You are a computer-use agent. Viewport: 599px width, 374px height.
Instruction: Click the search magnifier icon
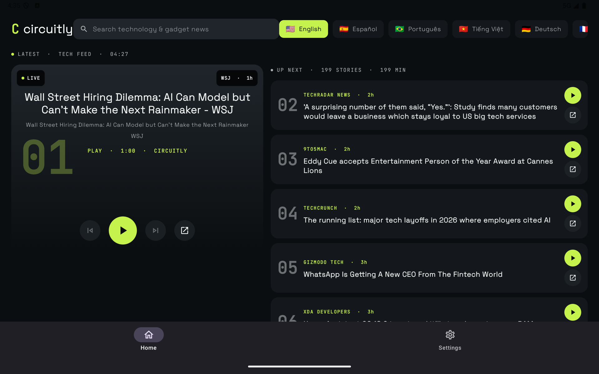click(84, 29)
